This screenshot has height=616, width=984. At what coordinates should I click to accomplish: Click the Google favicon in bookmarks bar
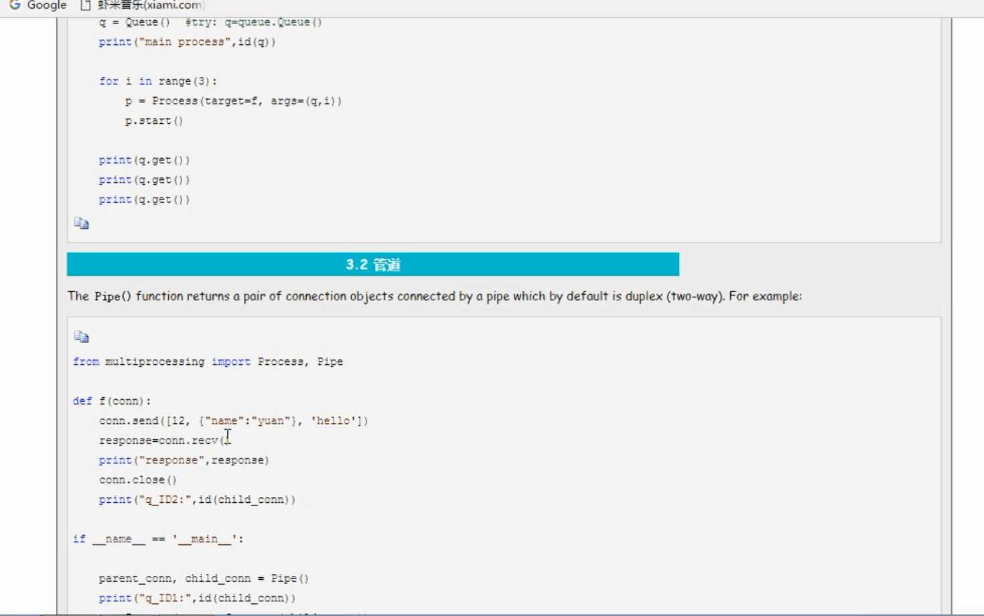click(x=15, y=5)
